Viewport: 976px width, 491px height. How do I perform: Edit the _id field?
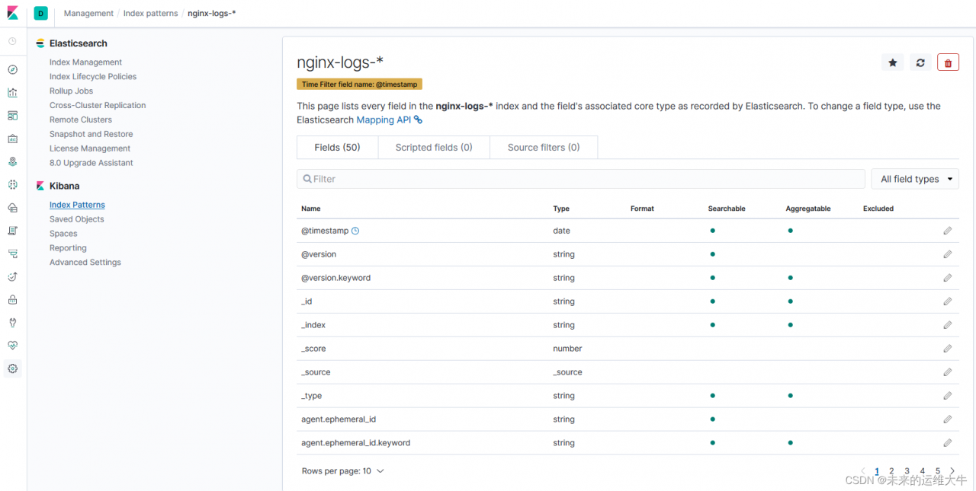point(948,301)
